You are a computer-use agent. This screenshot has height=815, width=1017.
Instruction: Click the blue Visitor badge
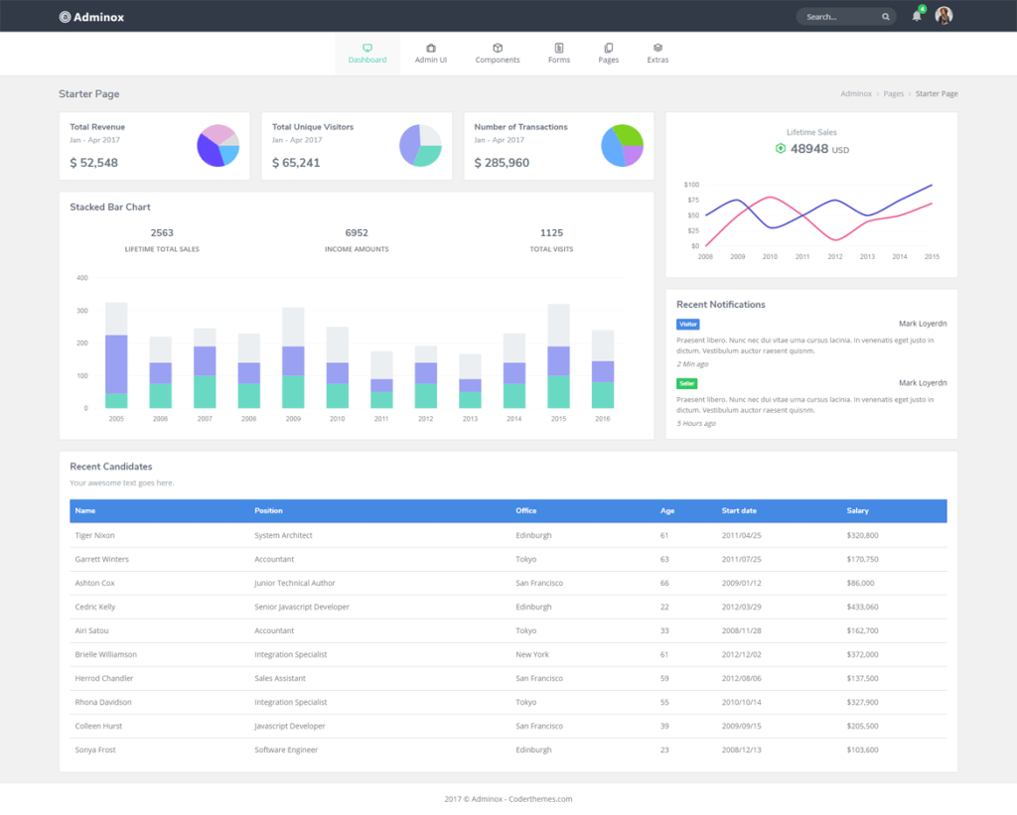(x=687, y=324)
